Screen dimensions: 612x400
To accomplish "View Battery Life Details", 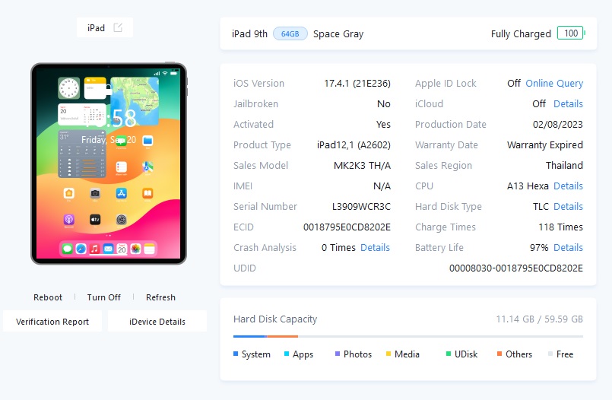I will 568,247.
